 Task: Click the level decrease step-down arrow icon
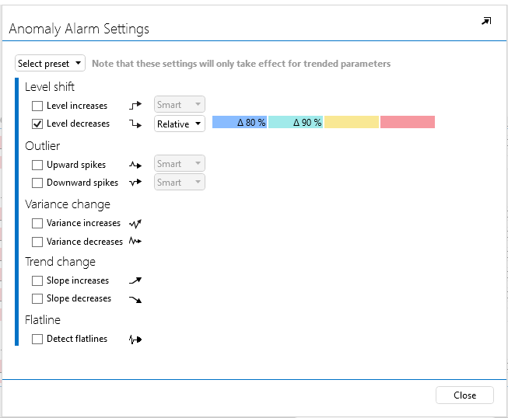pos(135,124)
